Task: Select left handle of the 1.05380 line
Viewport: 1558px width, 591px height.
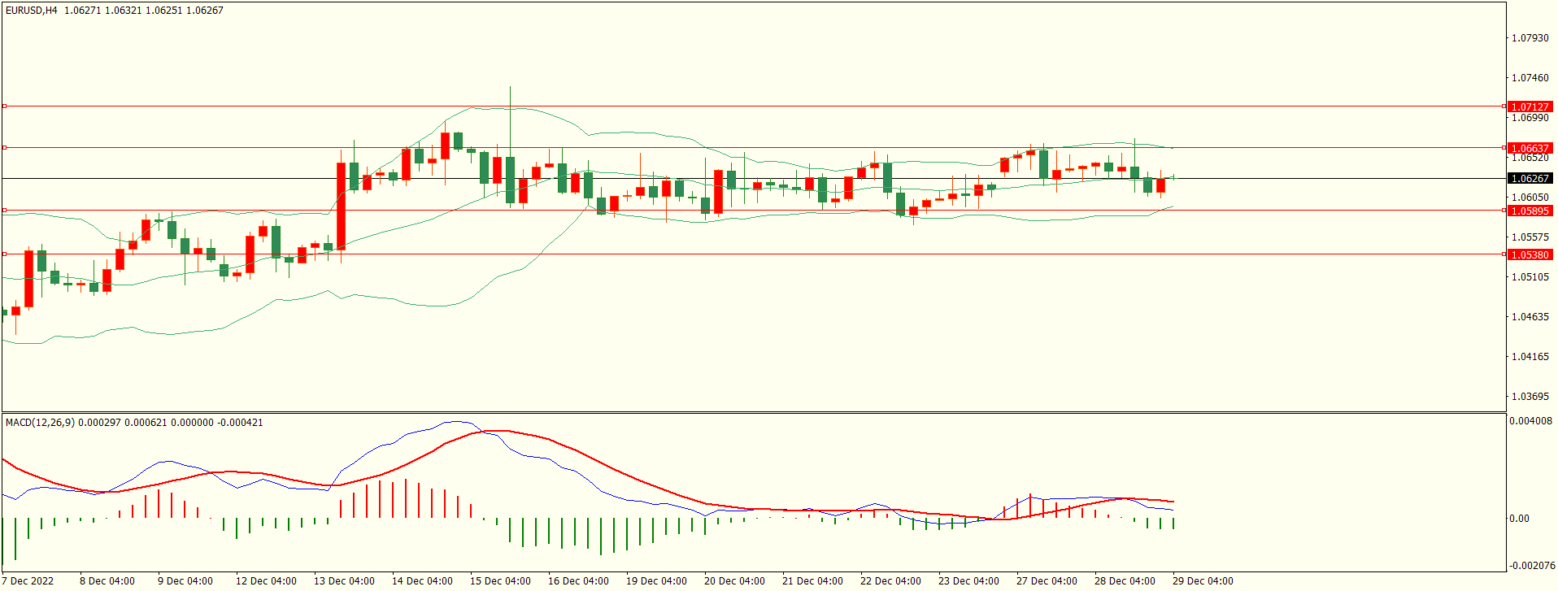Action: coord(4,254)
